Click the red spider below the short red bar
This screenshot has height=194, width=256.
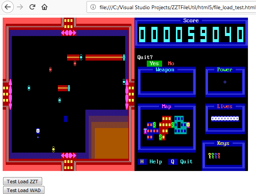pyautogui.click(x=75, y=64)
